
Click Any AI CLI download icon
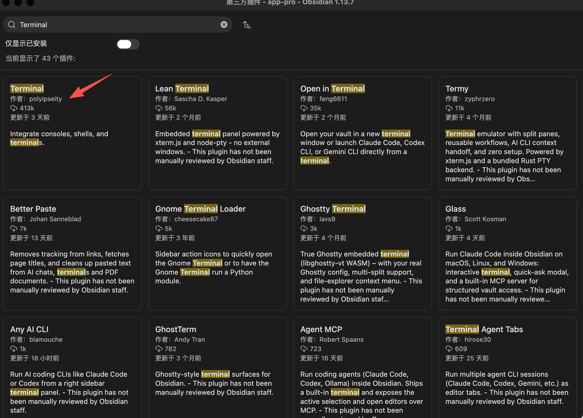[14, 349]
